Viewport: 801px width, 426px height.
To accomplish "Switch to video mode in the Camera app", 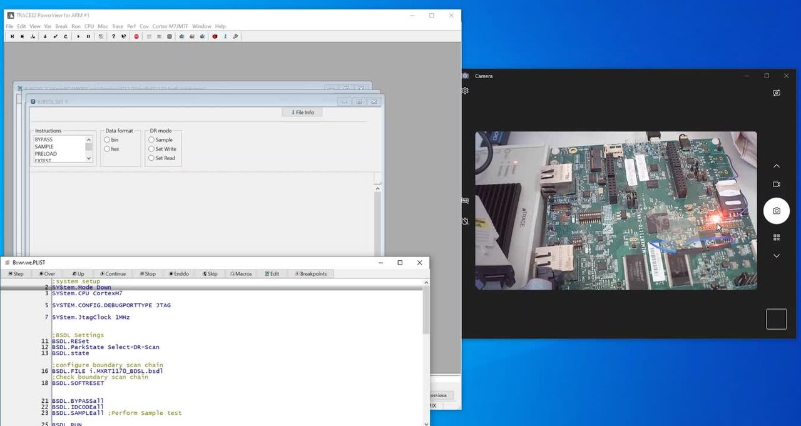I will 776,185.
